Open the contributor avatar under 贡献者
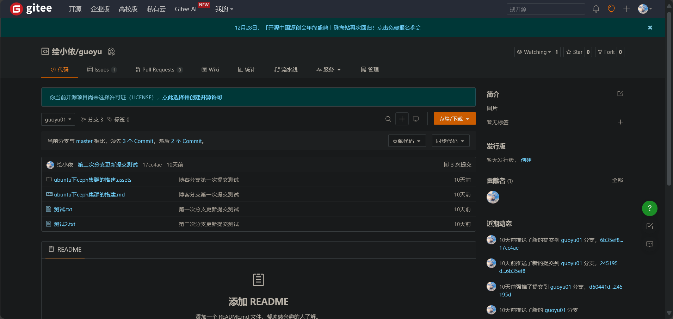Image resolution: width=673 pixels, height=319 pixels. (x=493, y=197)
